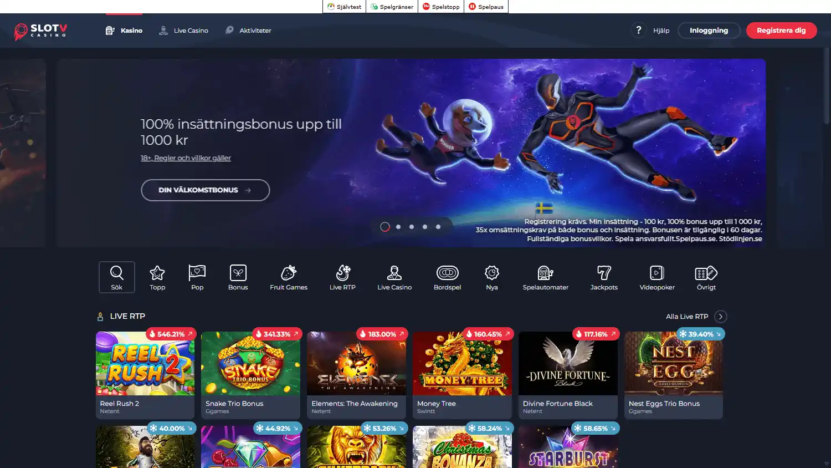Select the Videopoker category
This screenshot has height=468, width=831.
(x=657, y=277)
